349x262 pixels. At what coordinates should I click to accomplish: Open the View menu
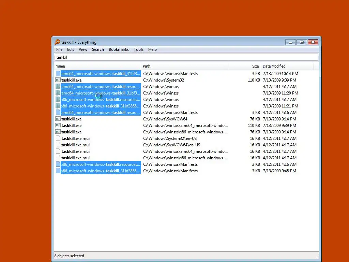click(x=83, y=49)
